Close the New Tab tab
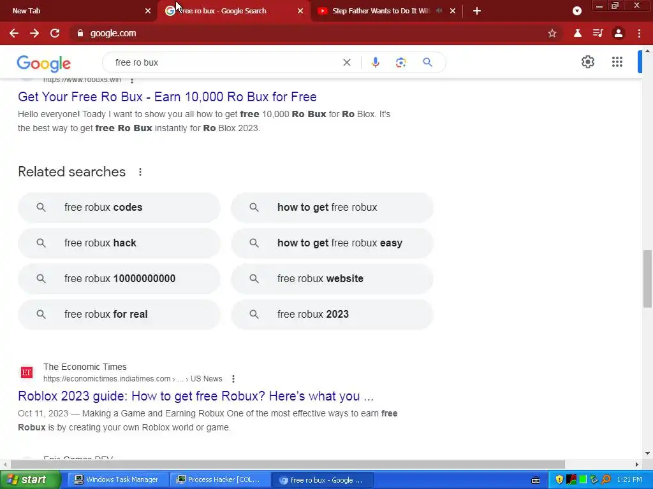The height and width of the screenshot is (489, 653). [x=148, y=11]
